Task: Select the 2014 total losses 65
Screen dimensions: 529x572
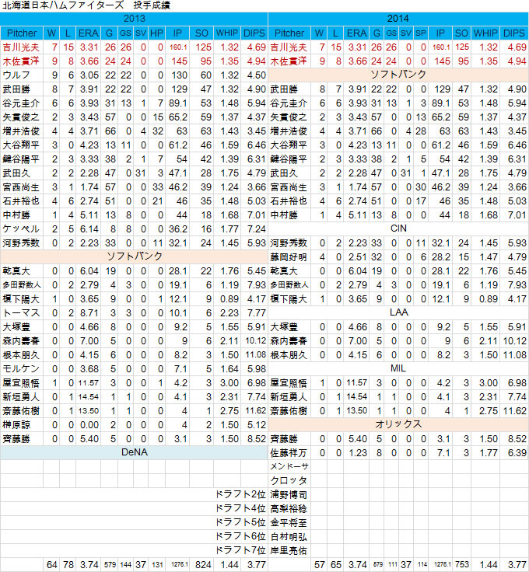Action: tap(336, 565)
